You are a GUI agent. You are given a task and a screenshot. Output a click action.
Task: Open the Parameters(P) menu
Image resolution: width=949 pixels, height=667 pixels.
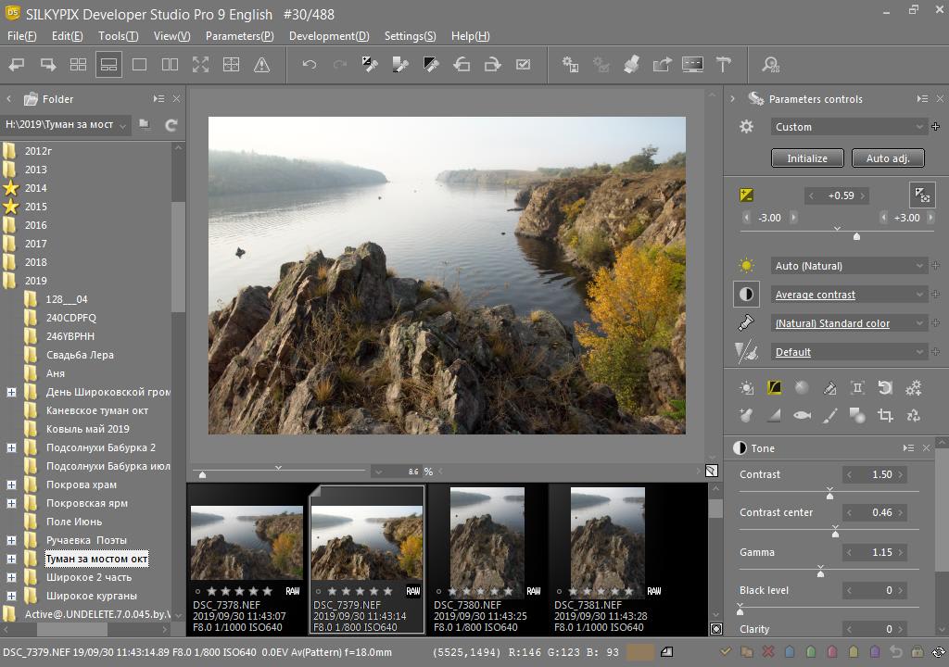coord(239,36)
